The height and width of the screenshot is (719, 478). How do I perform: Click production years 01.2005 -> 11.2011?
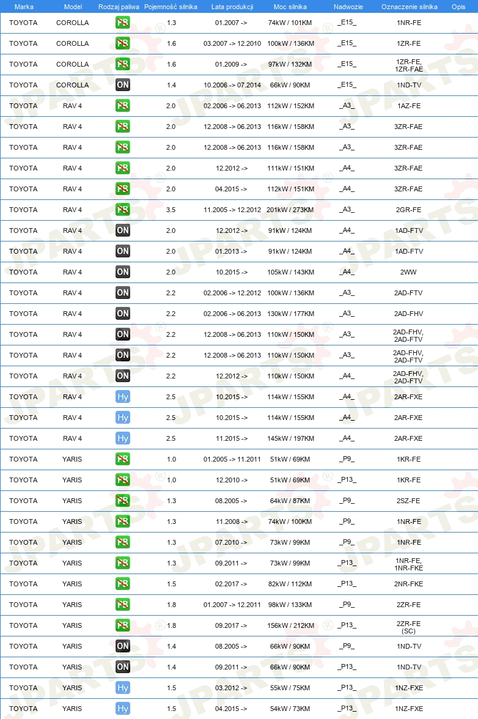232,459
